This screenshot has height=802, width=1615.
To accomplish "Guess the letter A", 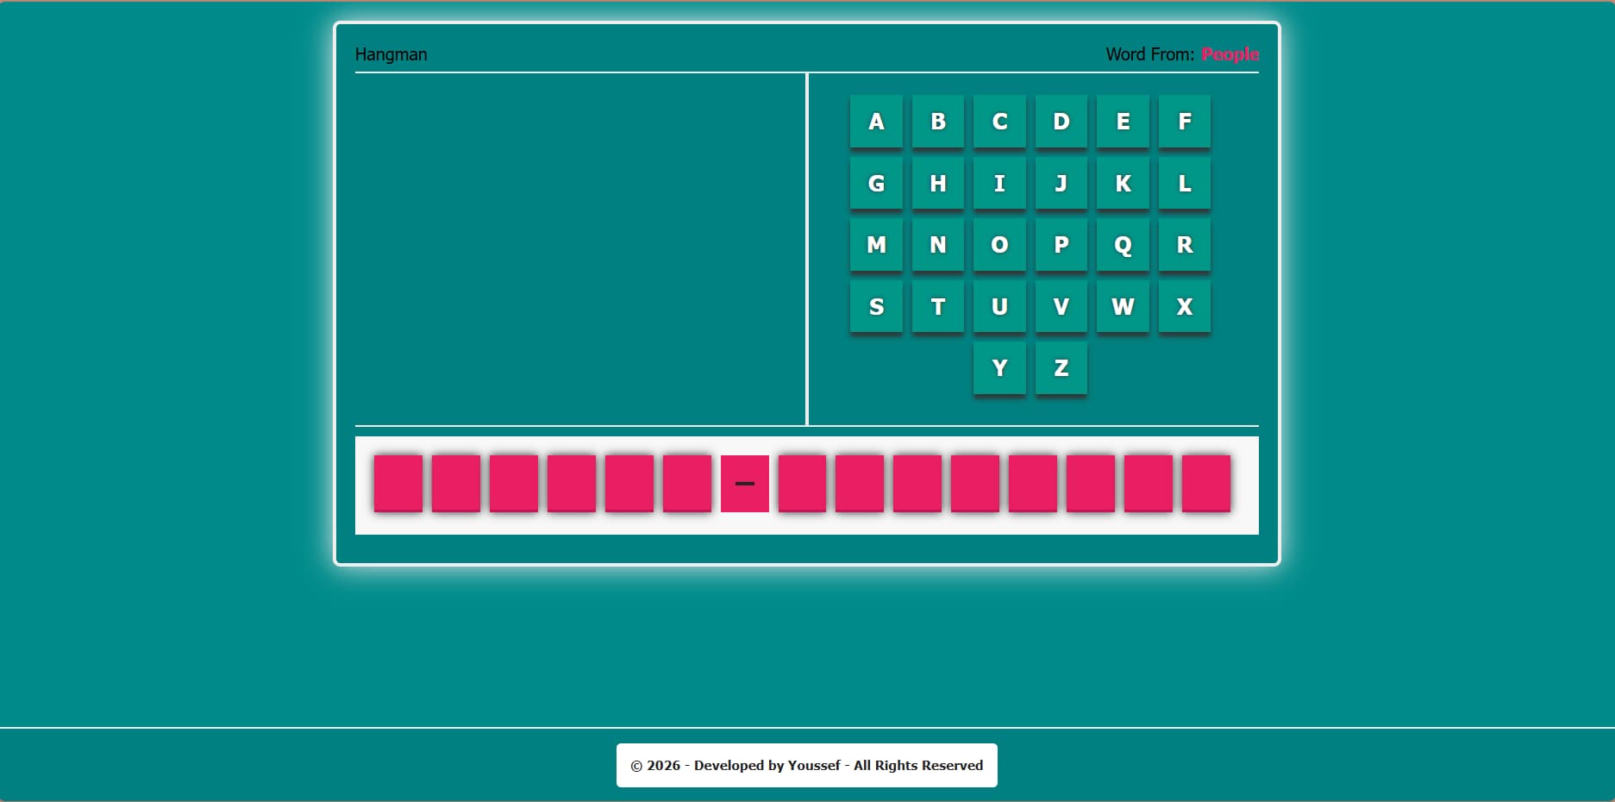I will pyautogui.click(x=876, y=122).
